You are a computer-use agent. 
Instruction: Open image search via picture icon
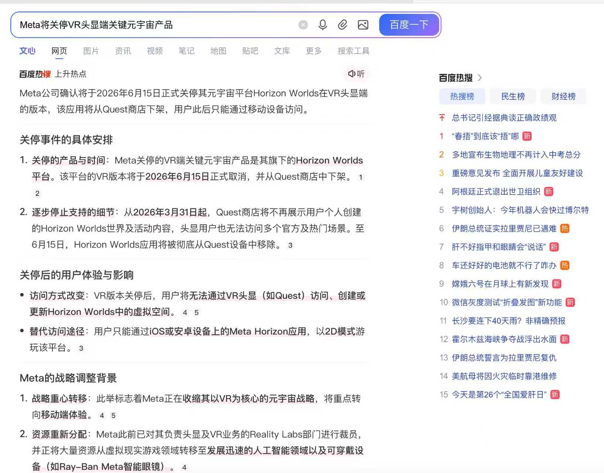tap(363, 25)
